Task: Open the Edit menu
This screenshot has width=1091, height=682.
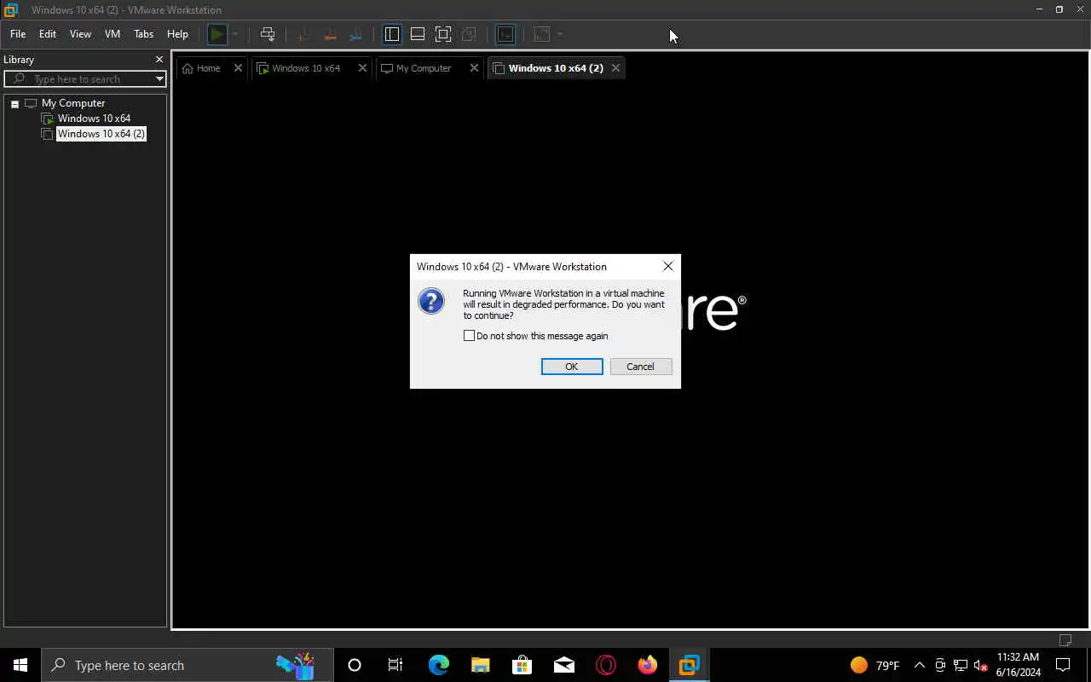Action: point(48,34)
